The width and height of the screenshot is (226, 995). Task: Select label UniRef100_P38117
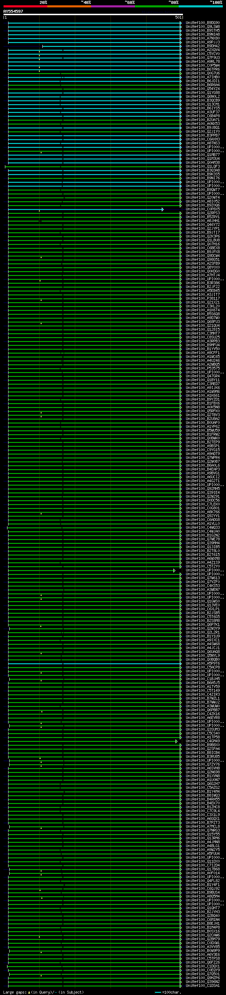pos(203,299)
